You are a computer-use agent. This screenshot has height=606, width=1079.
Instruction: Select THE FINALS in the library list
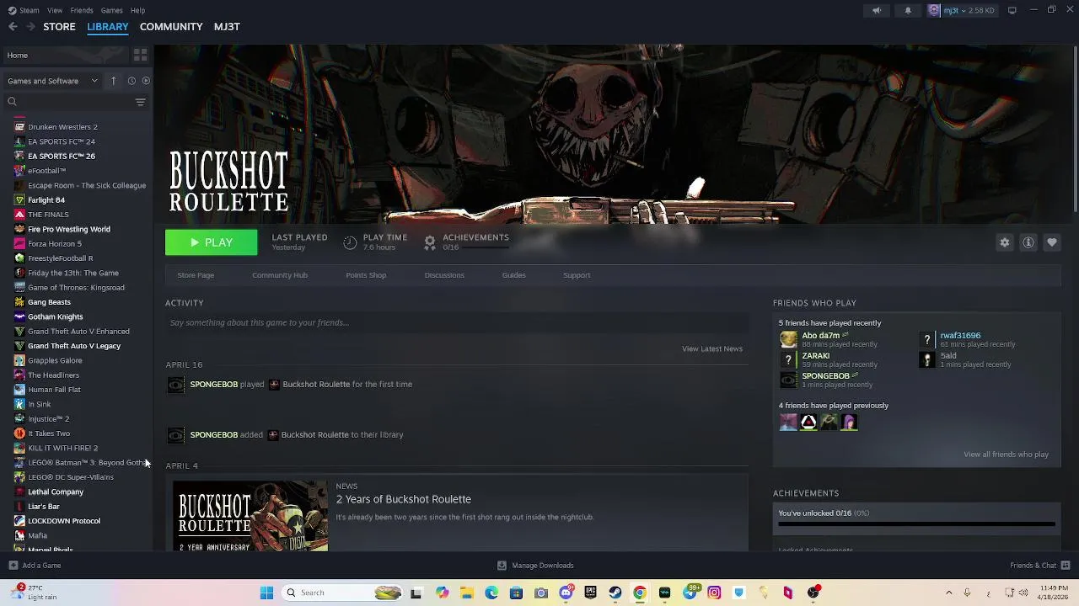[x=48, y=215]
